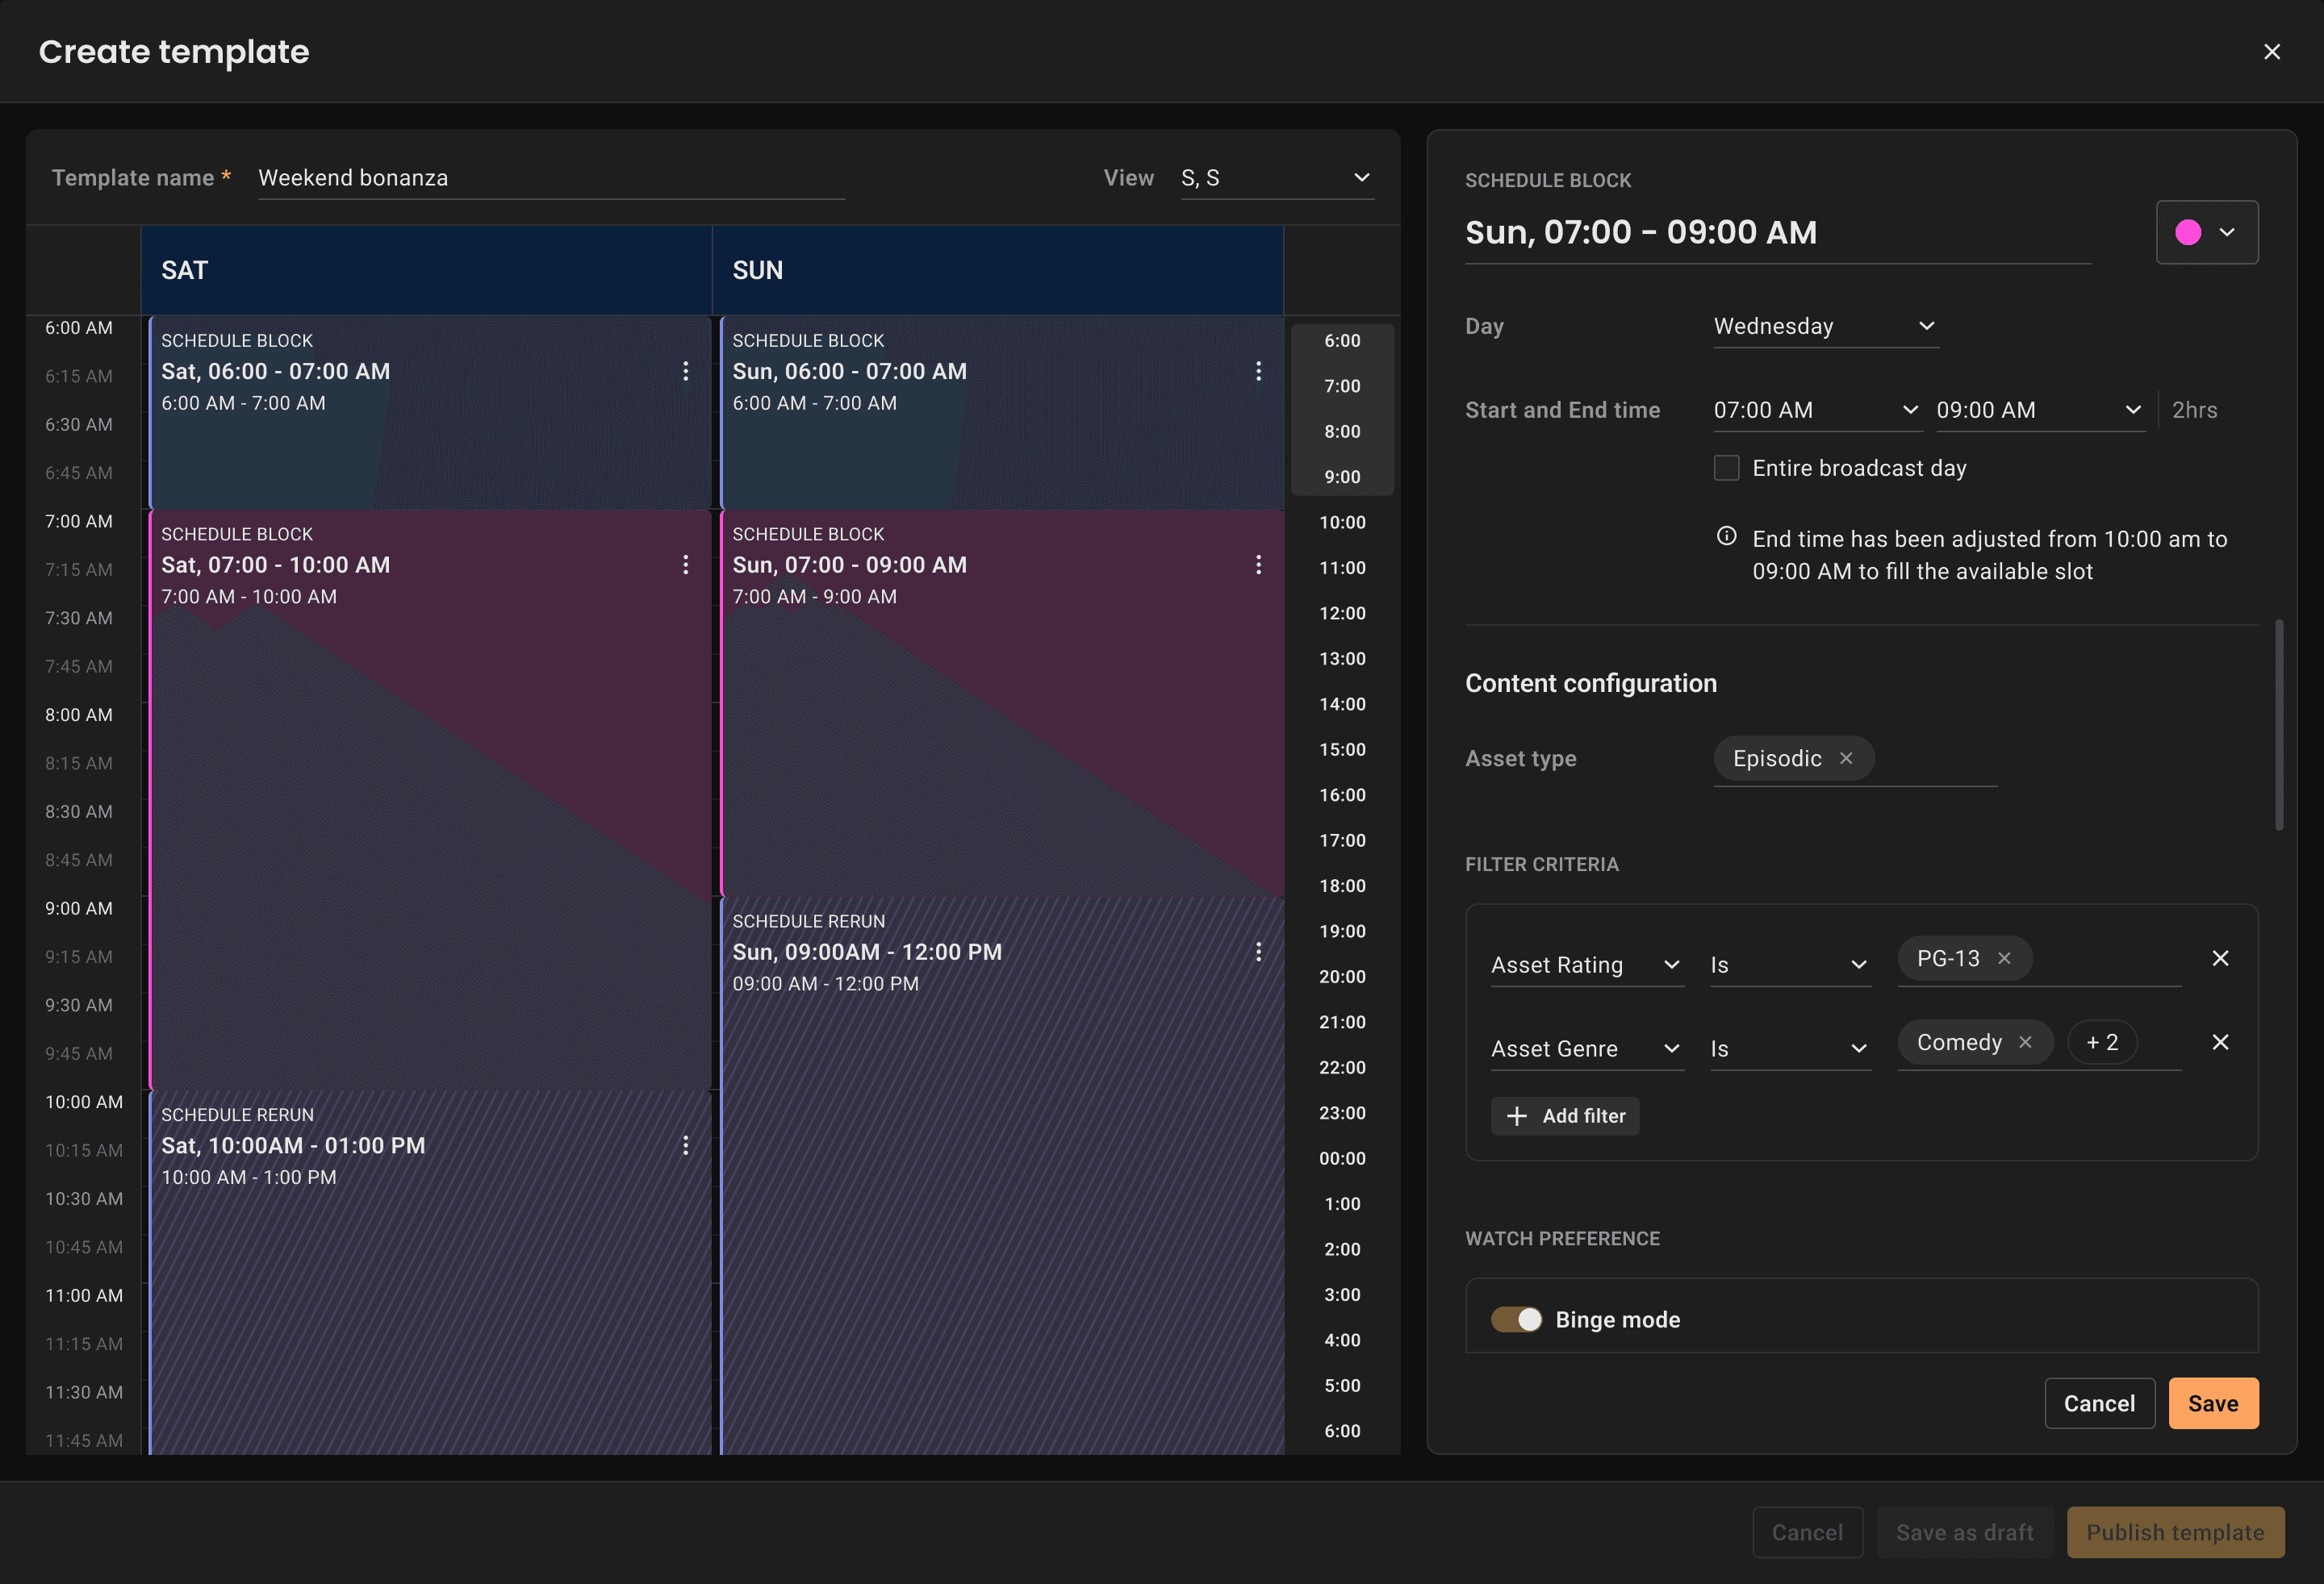Delete the Asset Genre filter row

tap(2220, 1042)
